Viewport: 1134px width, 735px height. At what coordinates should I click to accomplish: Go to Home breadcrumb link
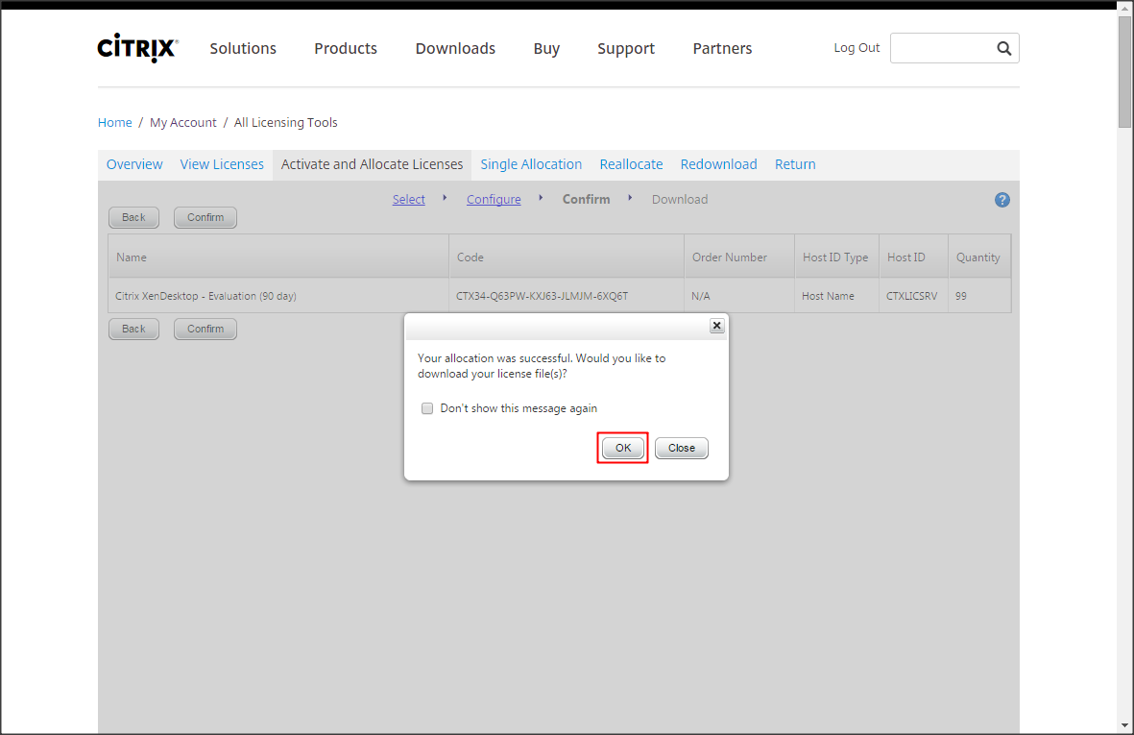point(115,122)
